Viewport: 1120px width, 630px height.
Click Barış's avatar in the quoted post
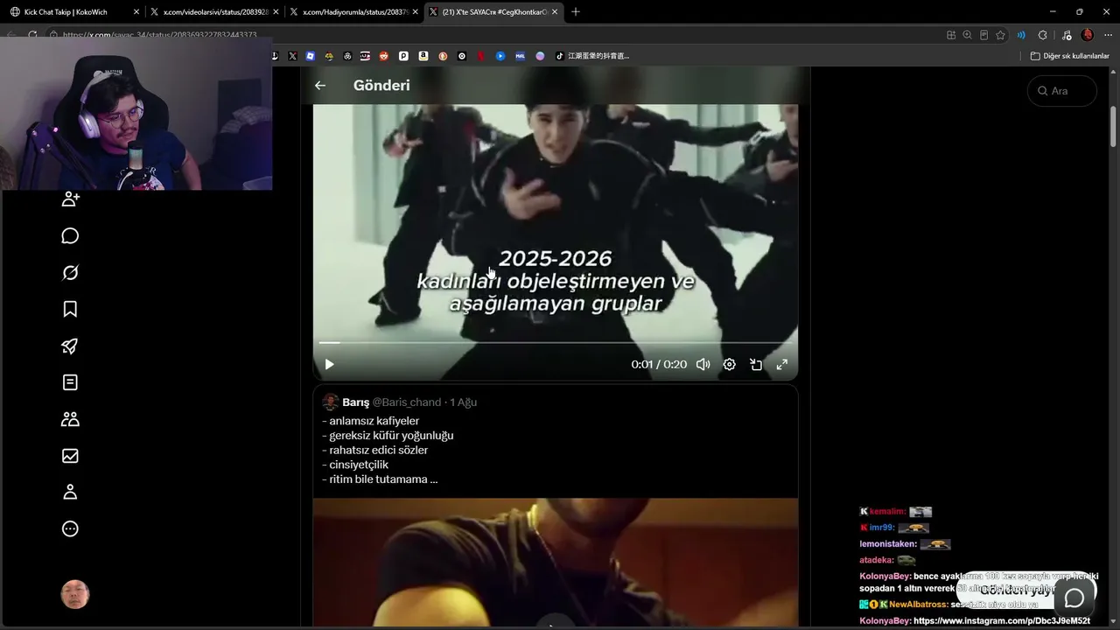pyautogui.click(x=330, y=402)
